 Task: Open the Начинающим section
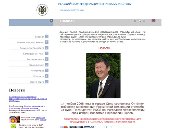tap(37, 65)
